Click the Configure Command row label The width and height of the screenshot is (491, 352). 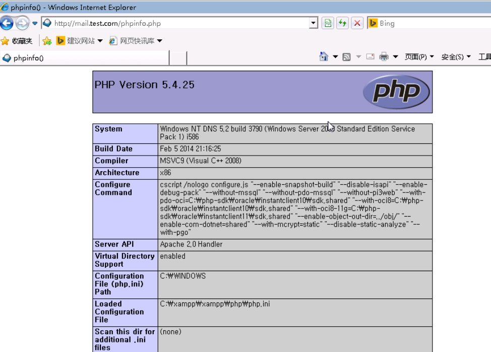113,188
